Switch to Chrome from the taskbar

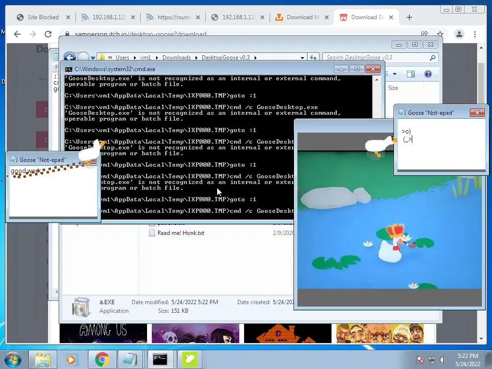(x=102, y=359)
